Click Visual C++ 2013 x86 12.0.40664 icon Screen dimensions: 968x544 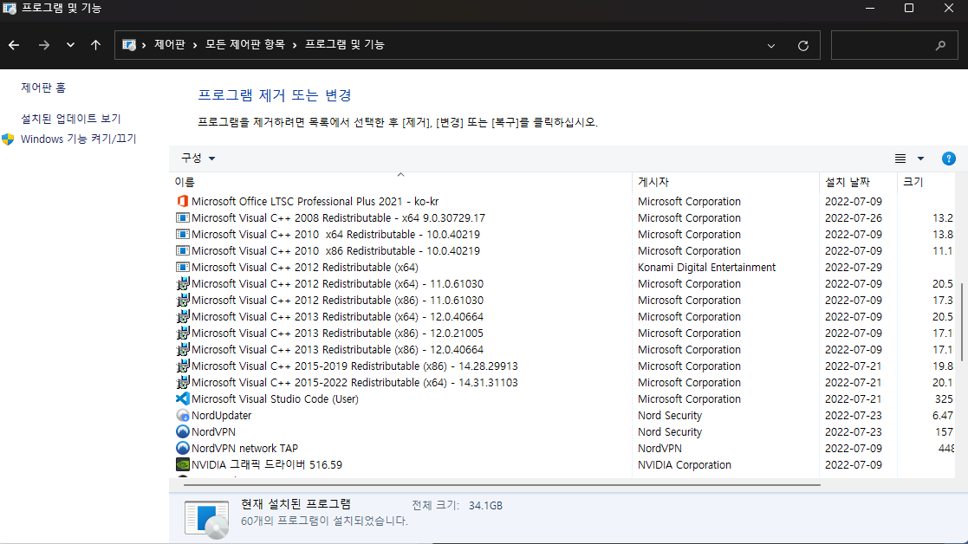click(182, 350)
